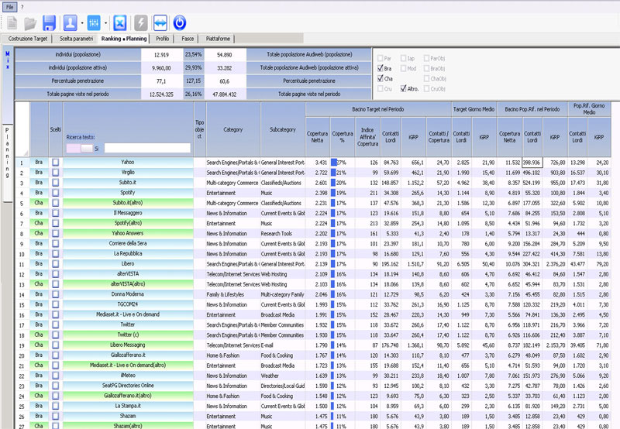Uncheck the Bra checkbox
Image resolution: width=620 pixels, height=429 pixels.
380,68
